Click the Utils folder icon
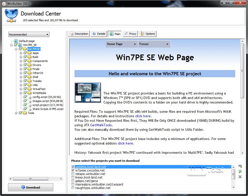The width and height of the screenshot is (248, 196). point(29,85)
